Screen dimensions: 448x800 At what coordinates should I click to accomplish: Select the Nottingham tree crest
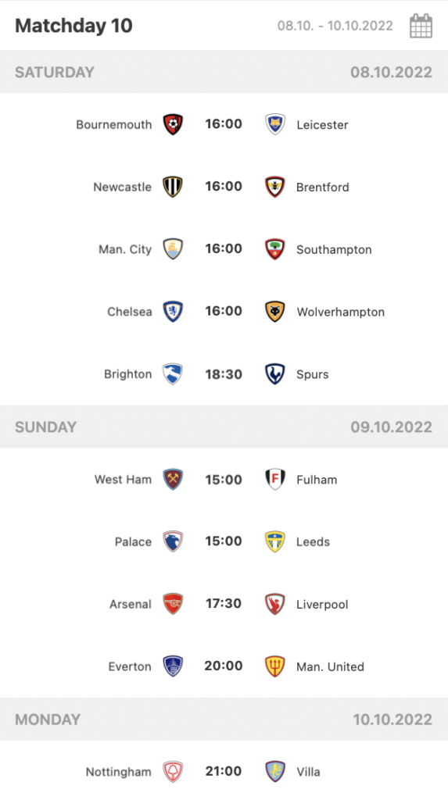[x=173, y=771]
